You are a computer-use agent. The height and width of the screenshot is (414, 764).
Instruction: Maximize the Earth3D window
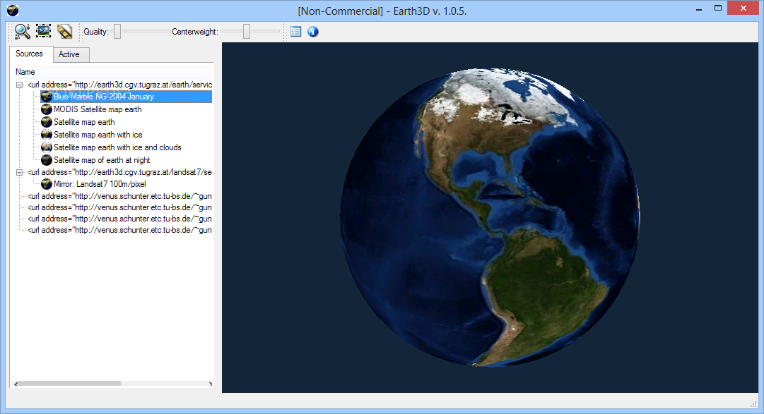(718, 8)
